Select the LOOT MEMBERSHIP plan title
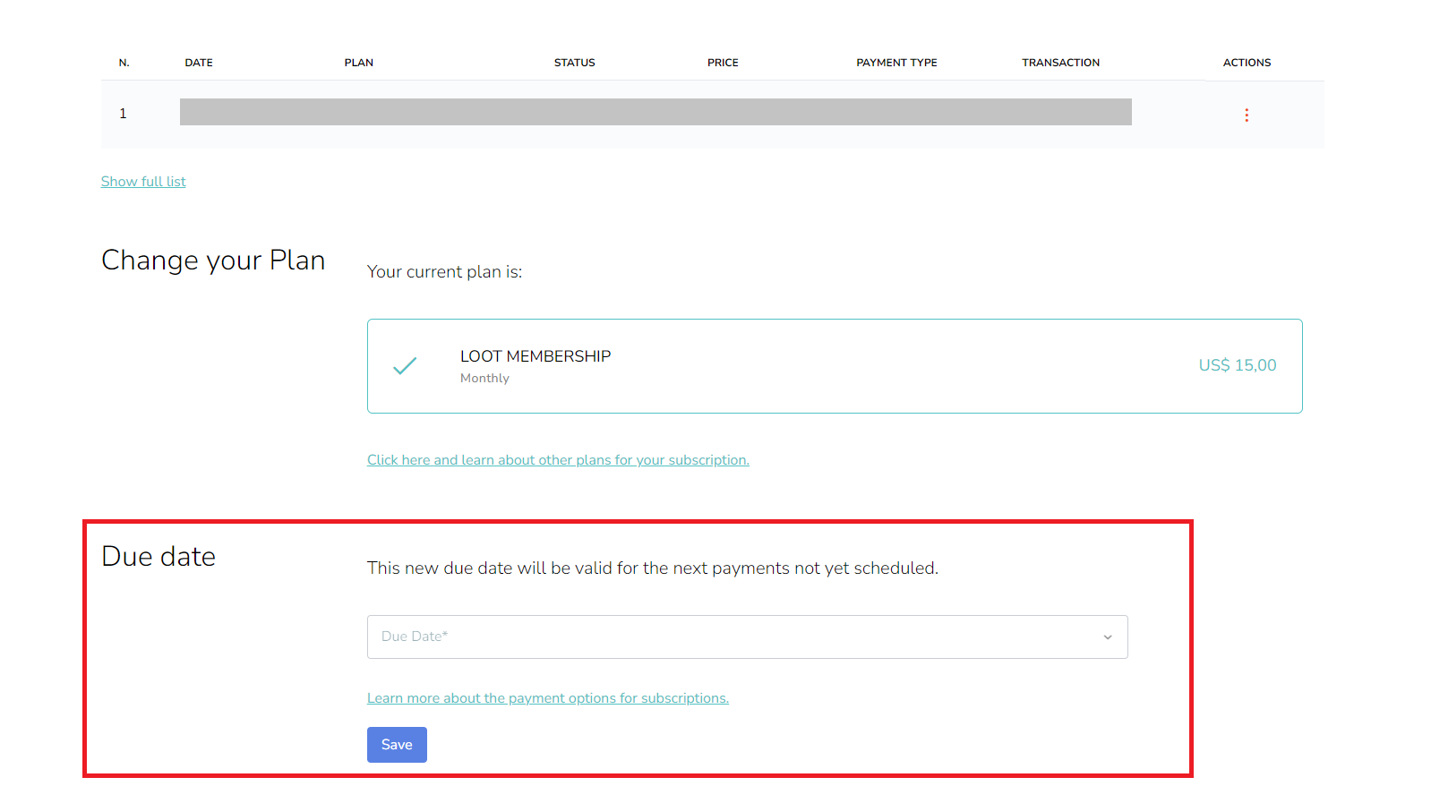Screen dimensions: 1431x786 pos(535,356)
